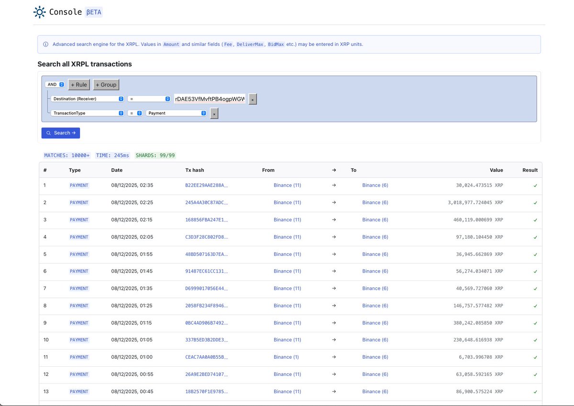Click the value 3,018,977.724045 XRP
Screen dimensions: 574x406
tap(475, 202)
